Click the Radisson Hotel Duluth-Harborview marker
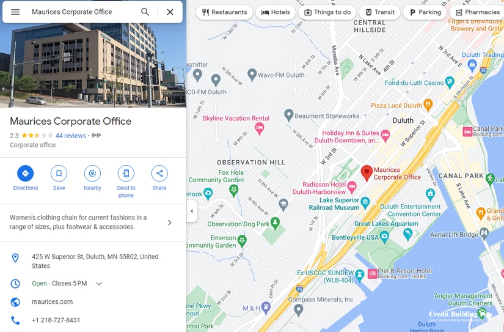504x332 pixels. 352,187
